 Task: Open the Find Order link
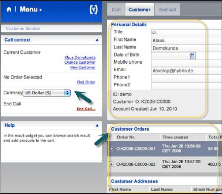pos(86,82)
